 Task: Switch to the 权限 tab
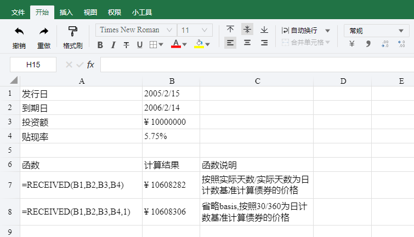point(114,13)
